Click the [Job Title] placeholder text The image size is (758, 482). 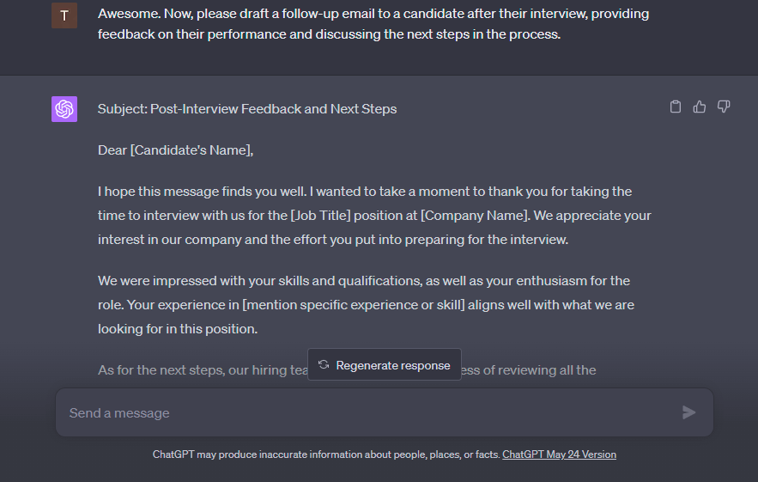pyautogui.click(x=320, y=216)
